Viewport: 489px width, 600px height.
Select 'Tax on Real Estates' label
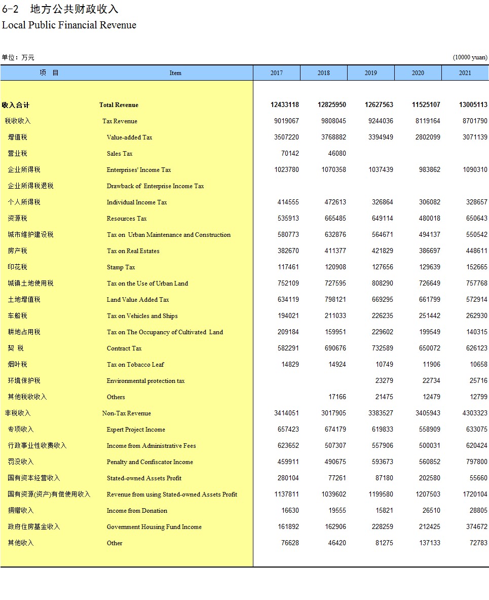tap(133, 251)
